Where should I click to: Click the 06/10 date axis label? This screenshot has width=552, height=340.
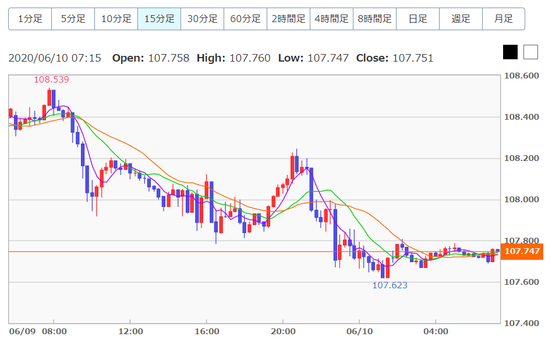click(359, 331)
